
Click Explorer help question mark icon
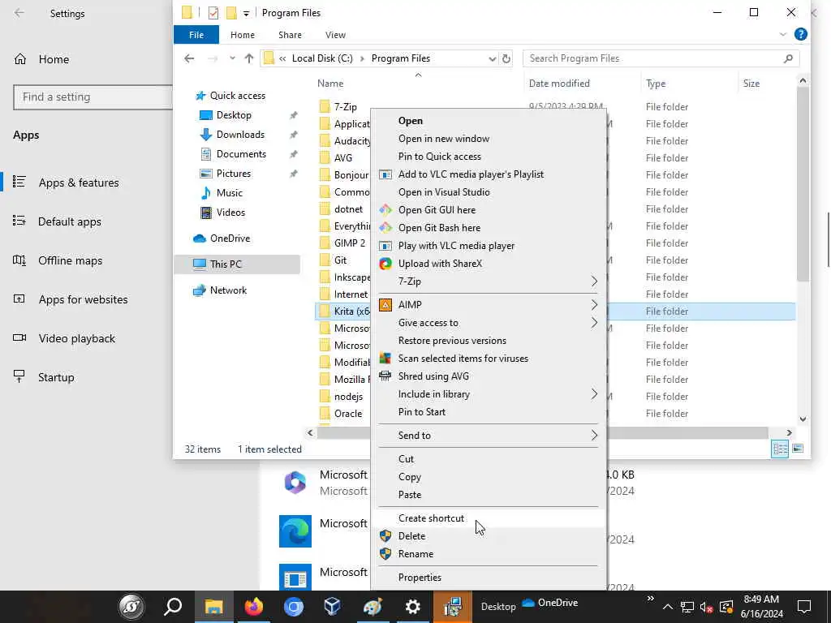(801, 34)
